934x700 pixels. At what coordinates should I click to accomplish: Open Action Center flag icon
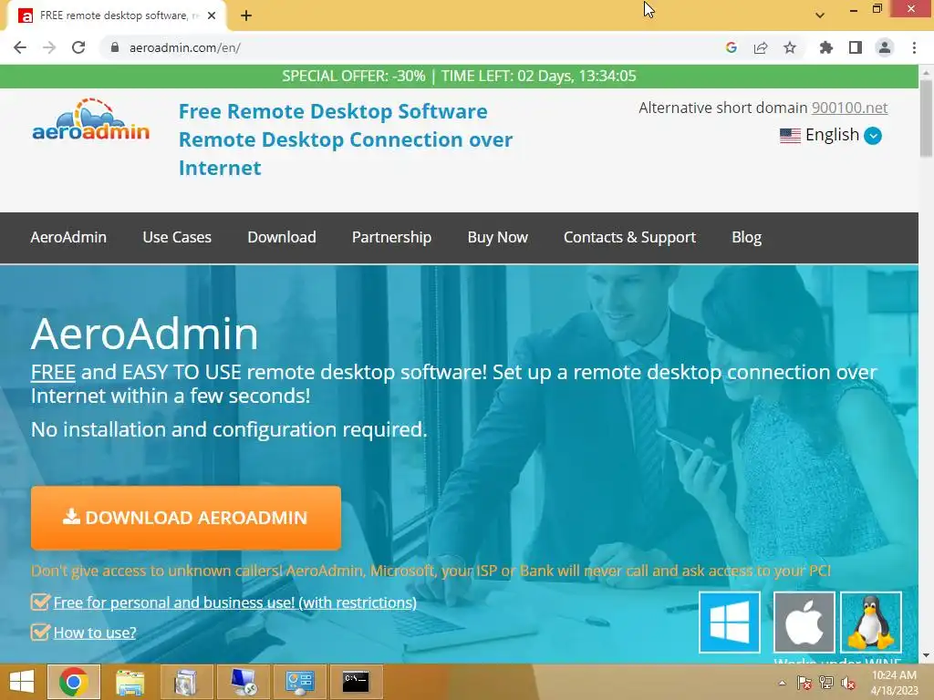[804, 683]
